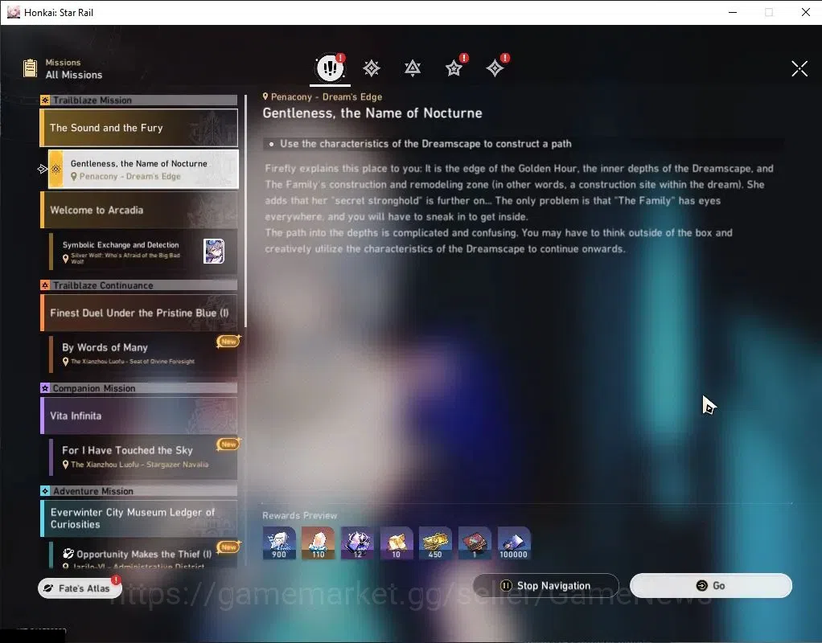Switch to the Trailblaze Mission filter tab
This screenshot has width=822, height=643.
tap(372, 68)
